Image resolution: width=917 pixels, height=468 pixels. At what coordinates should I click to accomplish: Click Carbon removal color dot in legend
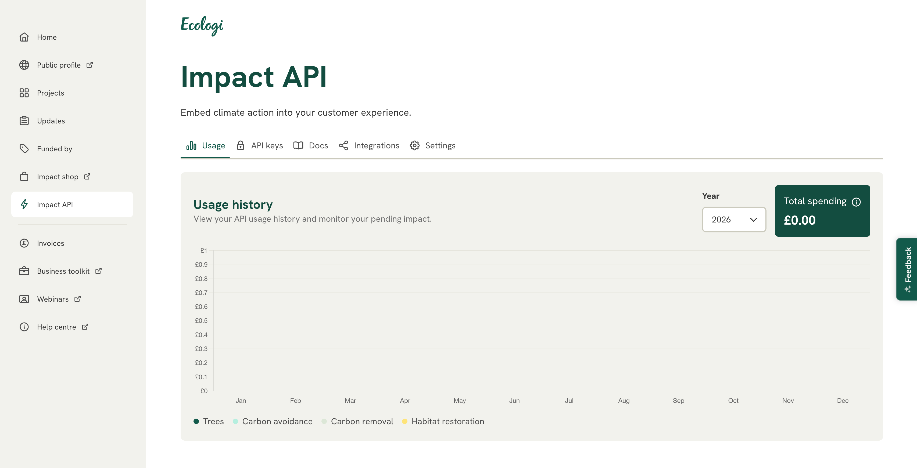pyautogui.click(x=324, y=422)
